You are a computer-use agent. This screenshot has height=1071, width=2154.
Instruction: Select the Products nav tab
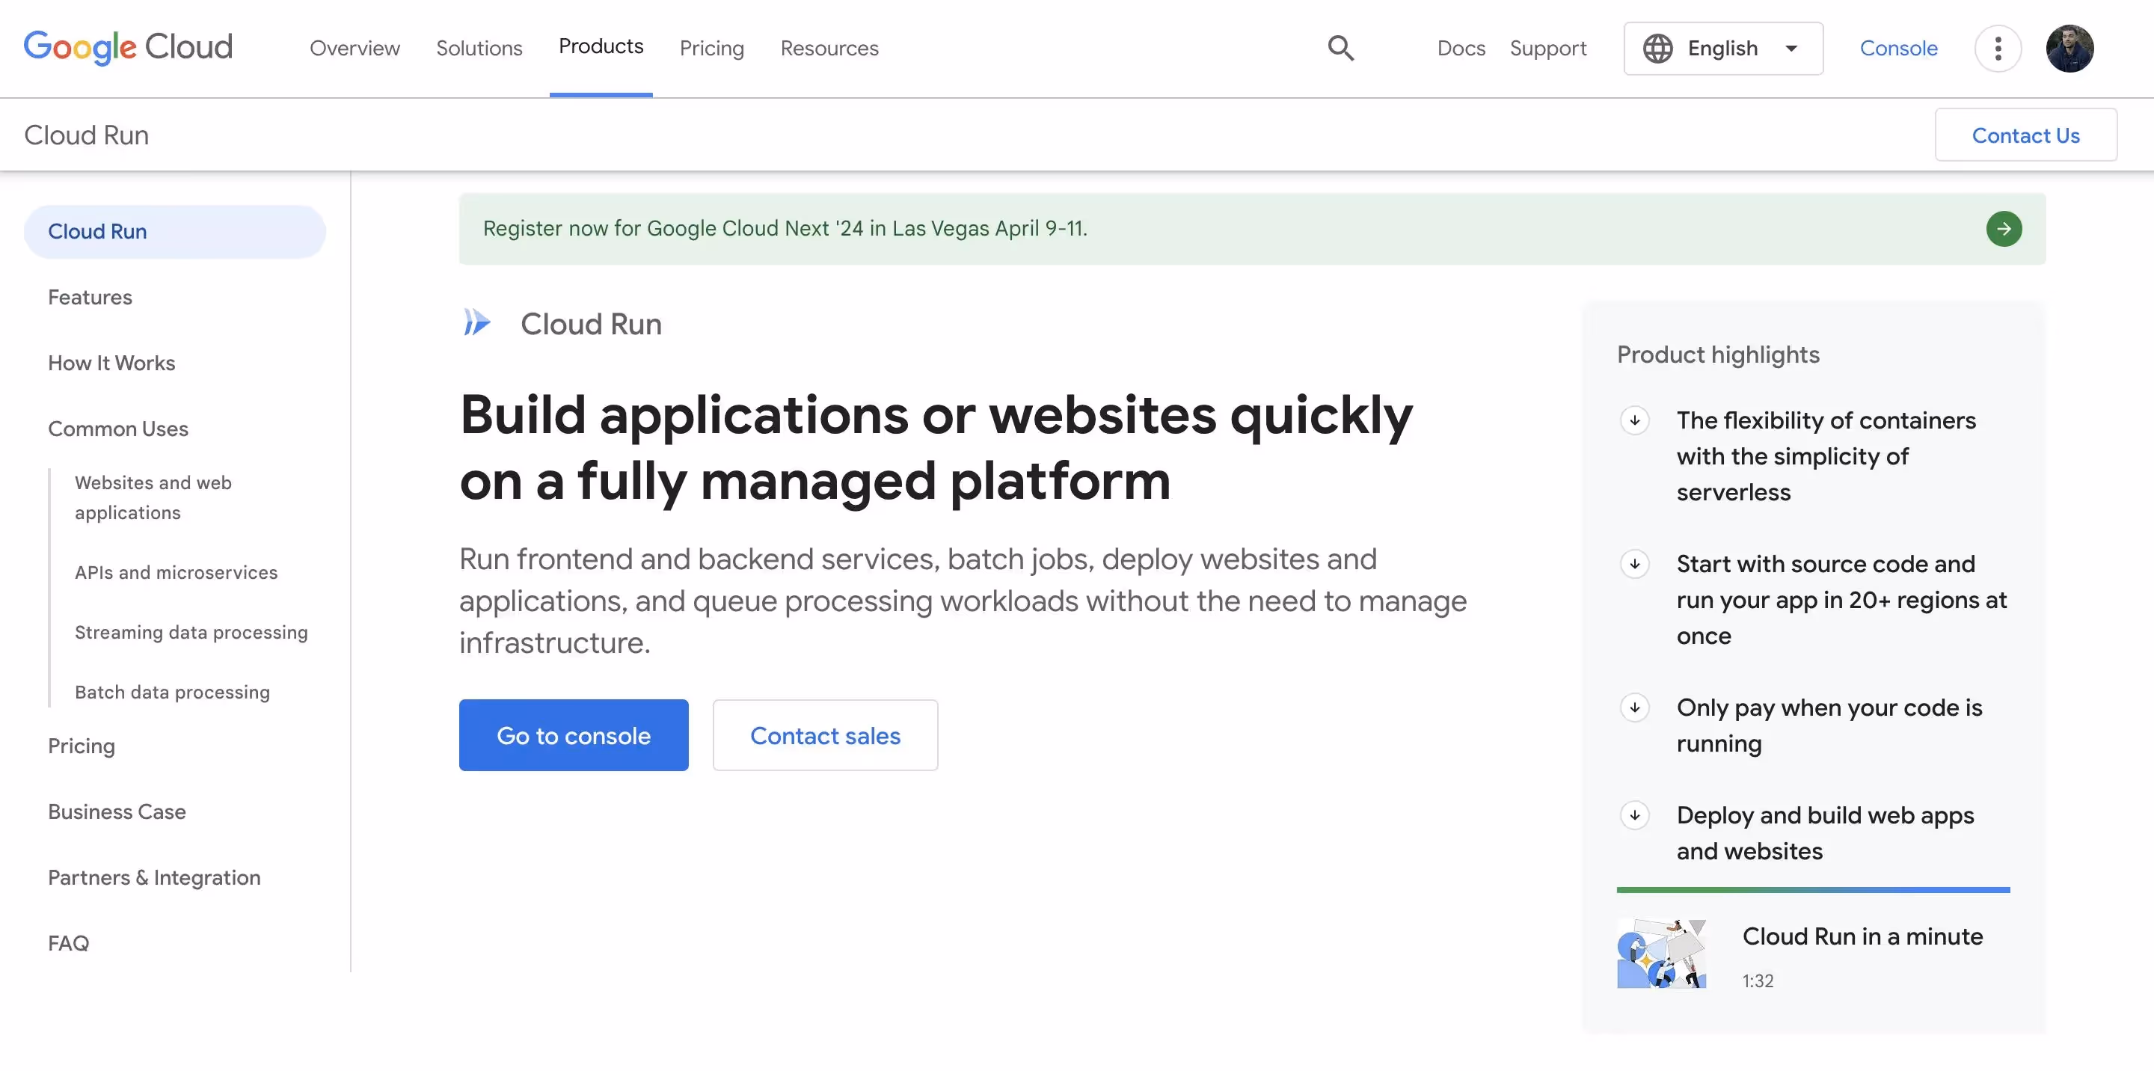click(x=601, y=47)
